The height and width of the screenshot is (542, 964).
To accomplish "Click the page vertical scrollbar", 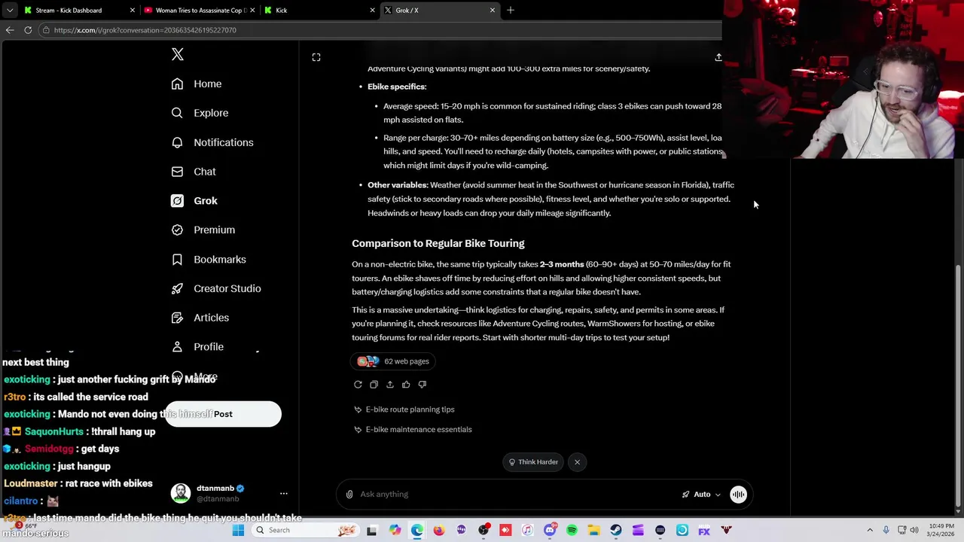I will point(958,384).
